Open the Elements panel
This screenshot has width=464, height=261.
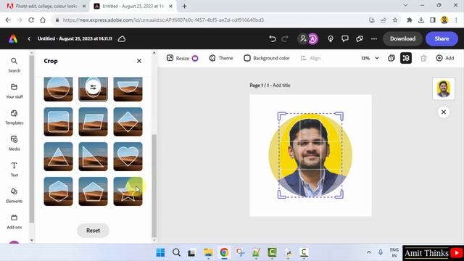coord(14,195)
